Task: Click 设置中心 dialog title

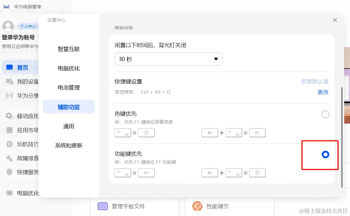Action: (57, 20)
